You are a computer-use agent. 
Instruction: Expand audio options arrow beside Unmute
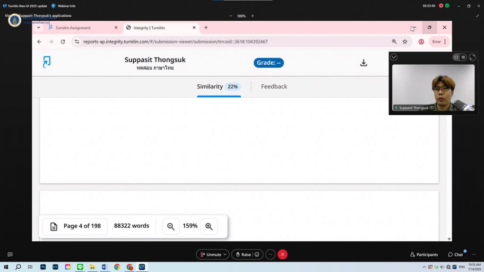225,255
